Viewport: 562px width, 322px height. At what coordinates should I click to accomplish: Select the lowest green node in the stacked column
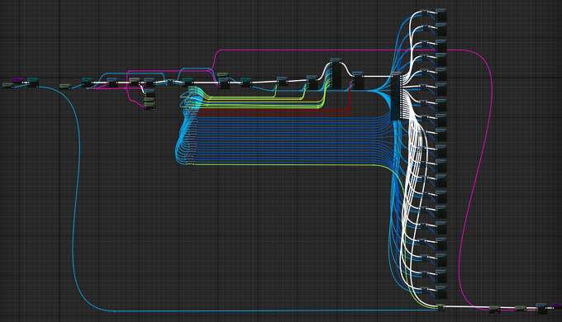150,106
